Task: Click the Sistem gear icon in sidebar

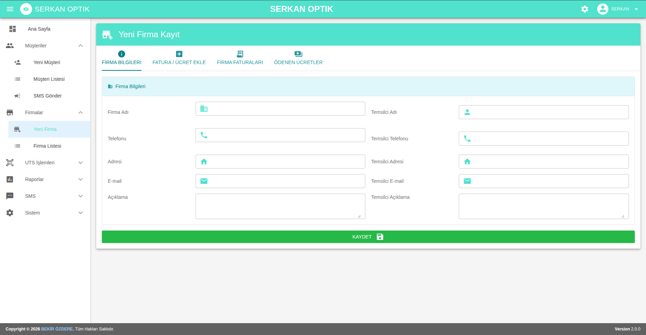Action: (10, 213)
